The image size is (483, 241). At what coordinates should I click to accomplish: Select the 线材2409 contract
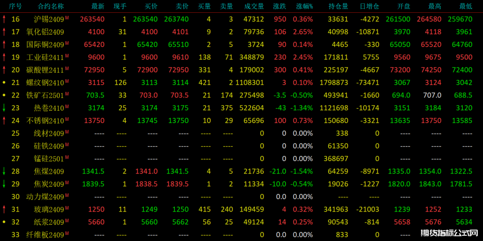[49, 133]
